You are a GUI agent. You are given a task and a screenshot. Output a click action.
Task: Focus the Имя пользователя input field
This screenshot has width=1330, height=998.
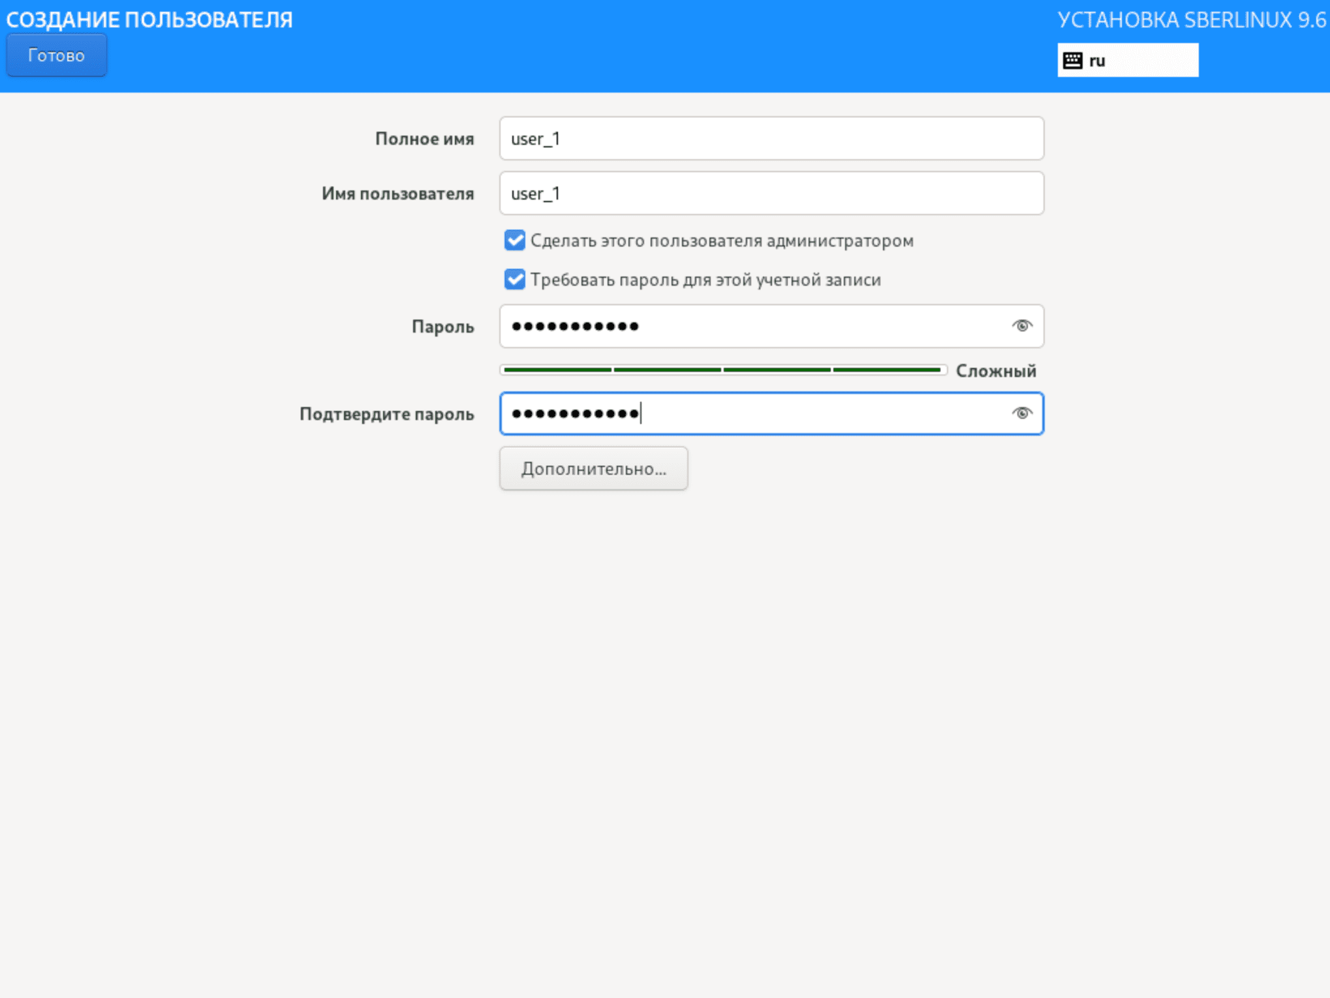[771, 194]
